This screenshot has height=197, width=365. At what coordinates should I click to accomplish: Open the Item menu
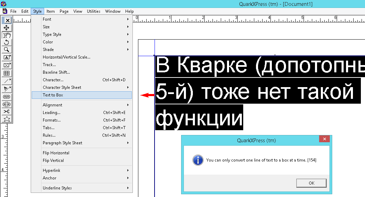(x=50, y=11)
